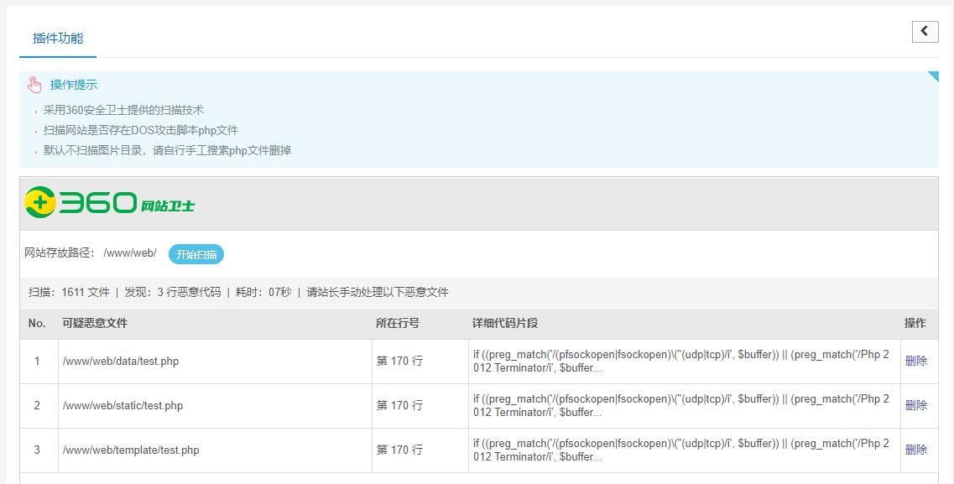Collapse the tips panel corner triangle
Viewport: 954px width, 484px height.
(933, 76)
